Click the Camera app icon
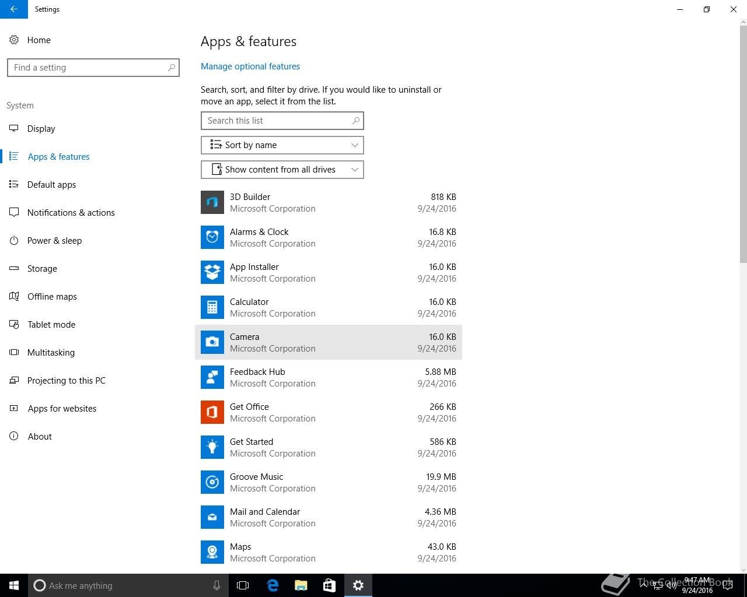Screen dimensions: 747x597 click(212, 342)
